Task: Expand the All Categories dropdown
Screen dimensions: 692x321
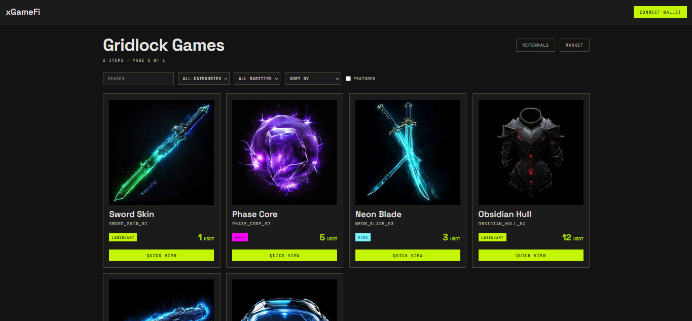Action: click(x=204, y=79)
